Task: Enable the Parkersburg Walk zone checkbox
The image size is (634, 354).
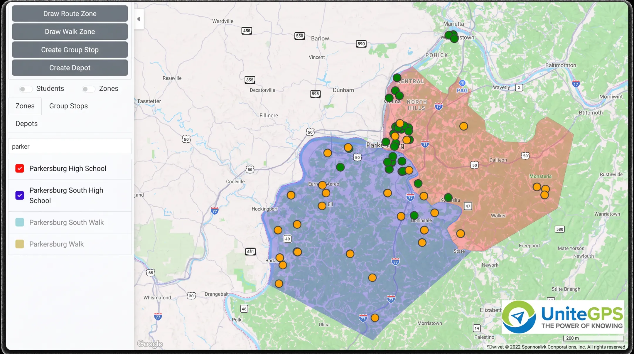Action: (20, 244)
